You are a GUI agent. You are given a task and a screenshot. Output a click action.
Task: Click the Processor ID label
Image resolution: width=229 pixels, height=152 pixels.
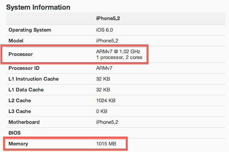pos(24,68)
